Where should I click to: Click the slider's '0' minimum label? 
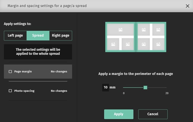124,93
